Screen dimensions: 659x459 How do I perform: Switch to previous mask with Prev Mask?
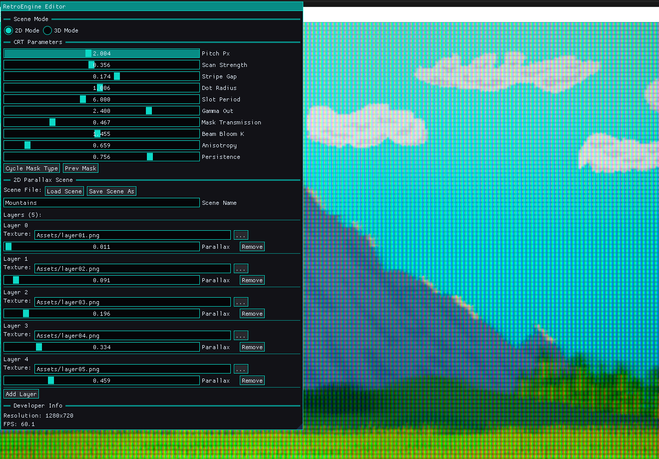[x=80, y=168]
